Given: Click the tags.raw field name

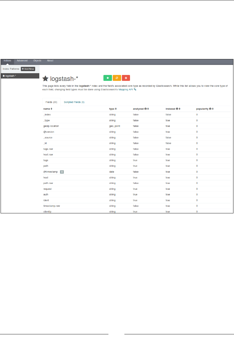Looking at the screenshot, I should (x=48, y=149).
